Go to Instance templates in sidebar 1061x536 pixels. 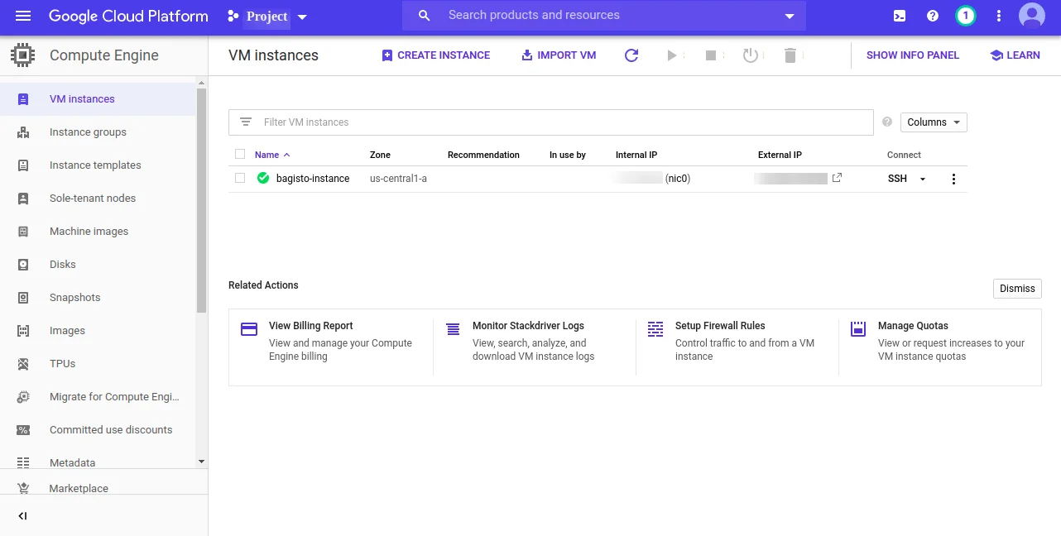pos(95,165)
